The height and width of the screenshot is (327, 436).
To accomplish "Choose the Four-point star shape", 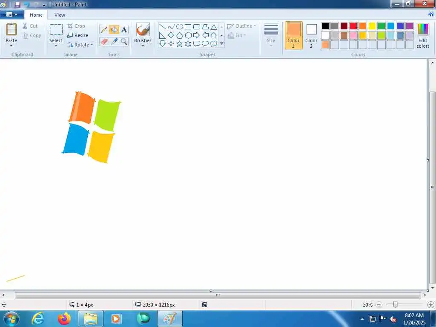I will point(171,44).
